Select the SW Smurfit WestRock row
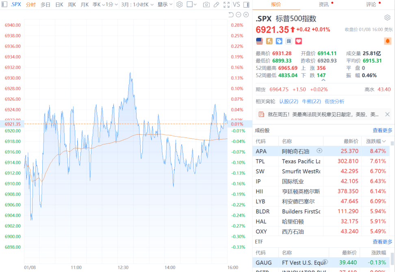The height and width of the screenshot is (272, 395). (x=321, y=171)
